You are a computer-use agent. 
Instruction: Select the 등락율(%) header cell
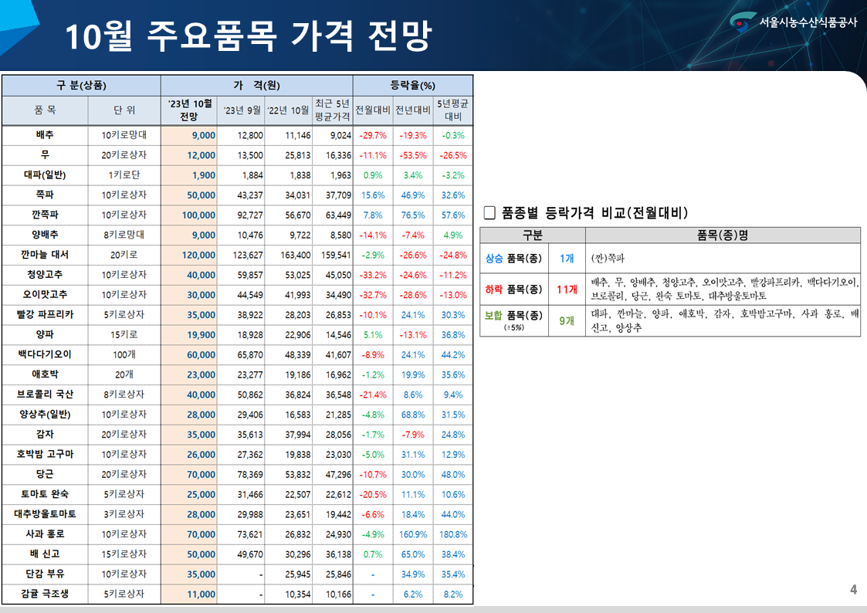point(412,86)
